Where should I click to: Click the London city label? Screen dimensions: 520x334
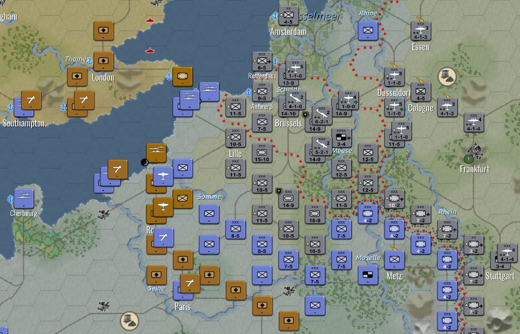[103, 78]
